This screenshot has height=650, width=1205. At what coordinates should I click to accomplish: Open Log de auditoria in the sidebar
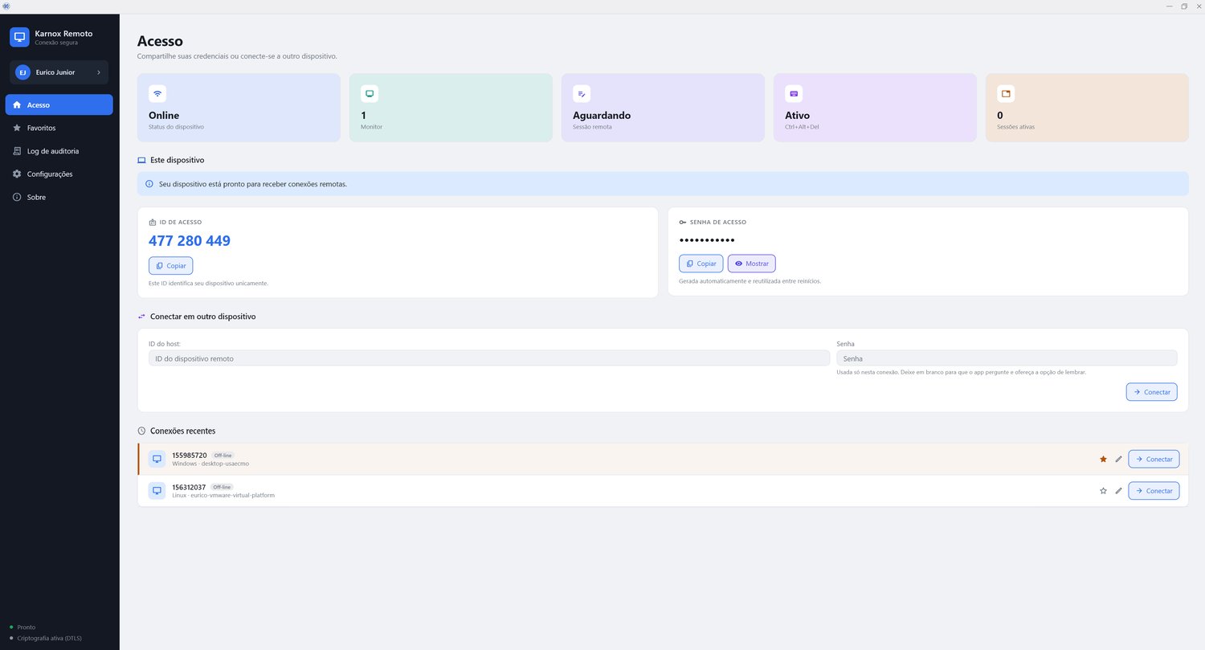(x=59, y=151)
